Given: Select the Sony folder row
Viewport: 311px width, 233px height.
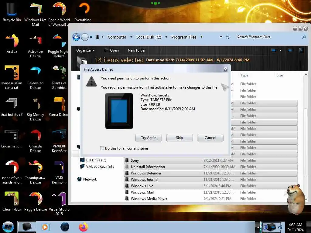Looking at the screenshot, I should tap(210, 160).
